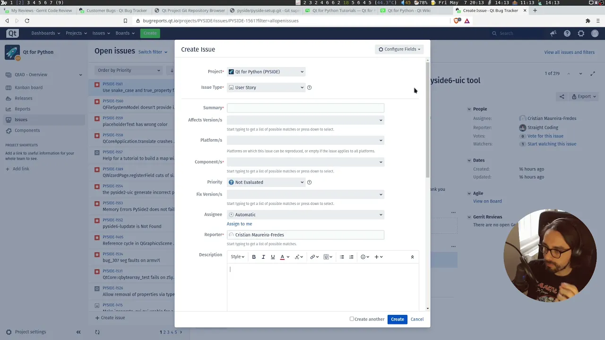The height and width of the screenshot is (340, 605).
Task: Open the Configure Fields menu
Action: (x=399, y=49)
